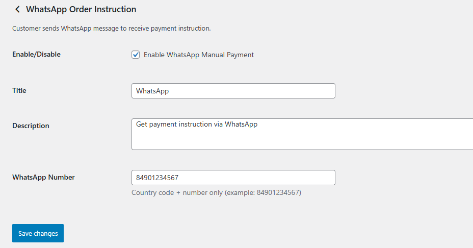Focus the WhatsApp Number input field
473x248 pixels.
click(233, 178)
